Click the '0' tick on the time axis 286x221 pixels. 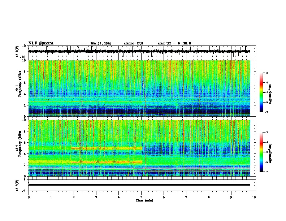tap(29, 197)
